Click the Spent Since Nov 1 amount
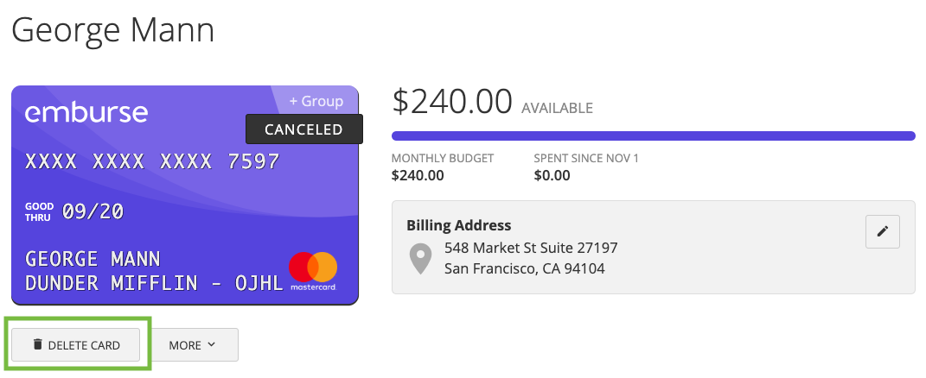The width and height of the screenshot is (926, 378). pos(552,176)
